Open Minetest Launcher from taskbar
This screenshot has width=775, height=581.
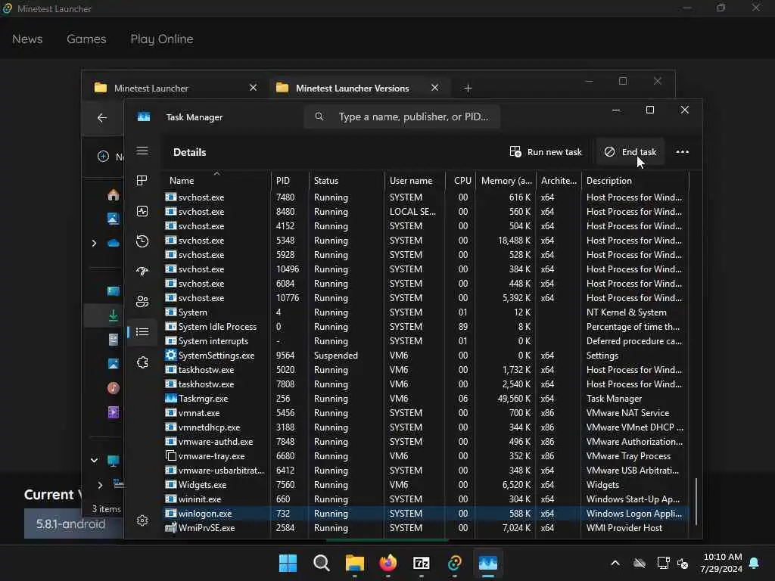[x=455, y=563]
